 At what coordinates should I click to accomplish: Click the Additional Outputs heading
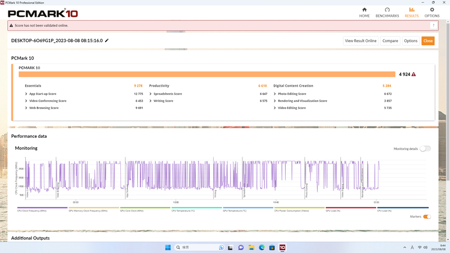(30, 238)
